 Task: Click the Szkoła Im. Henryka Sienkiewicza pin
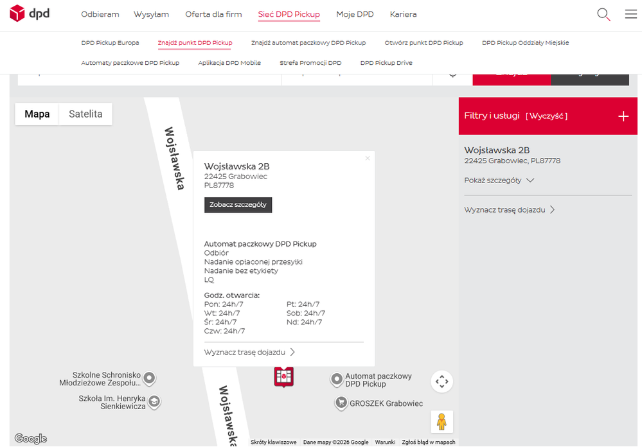click(154, 401)
